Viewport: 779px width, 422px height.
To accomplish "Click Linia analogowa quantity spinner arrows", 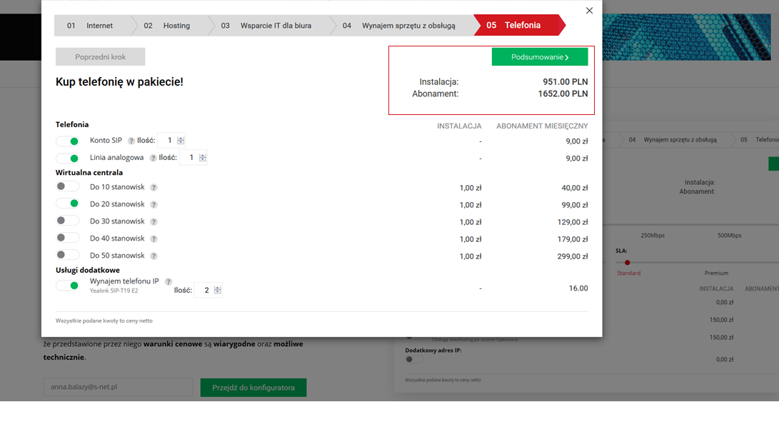I will pos(203,158).
